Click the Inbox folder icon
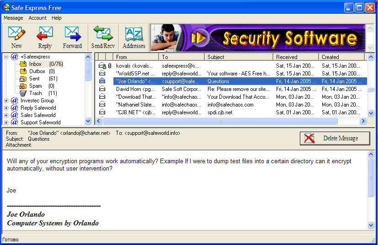 click(23, 64)
